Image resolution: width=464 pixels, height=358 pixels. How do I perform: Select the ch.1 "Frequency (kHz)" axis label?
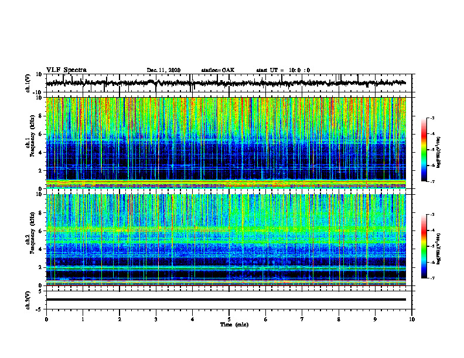32,136
